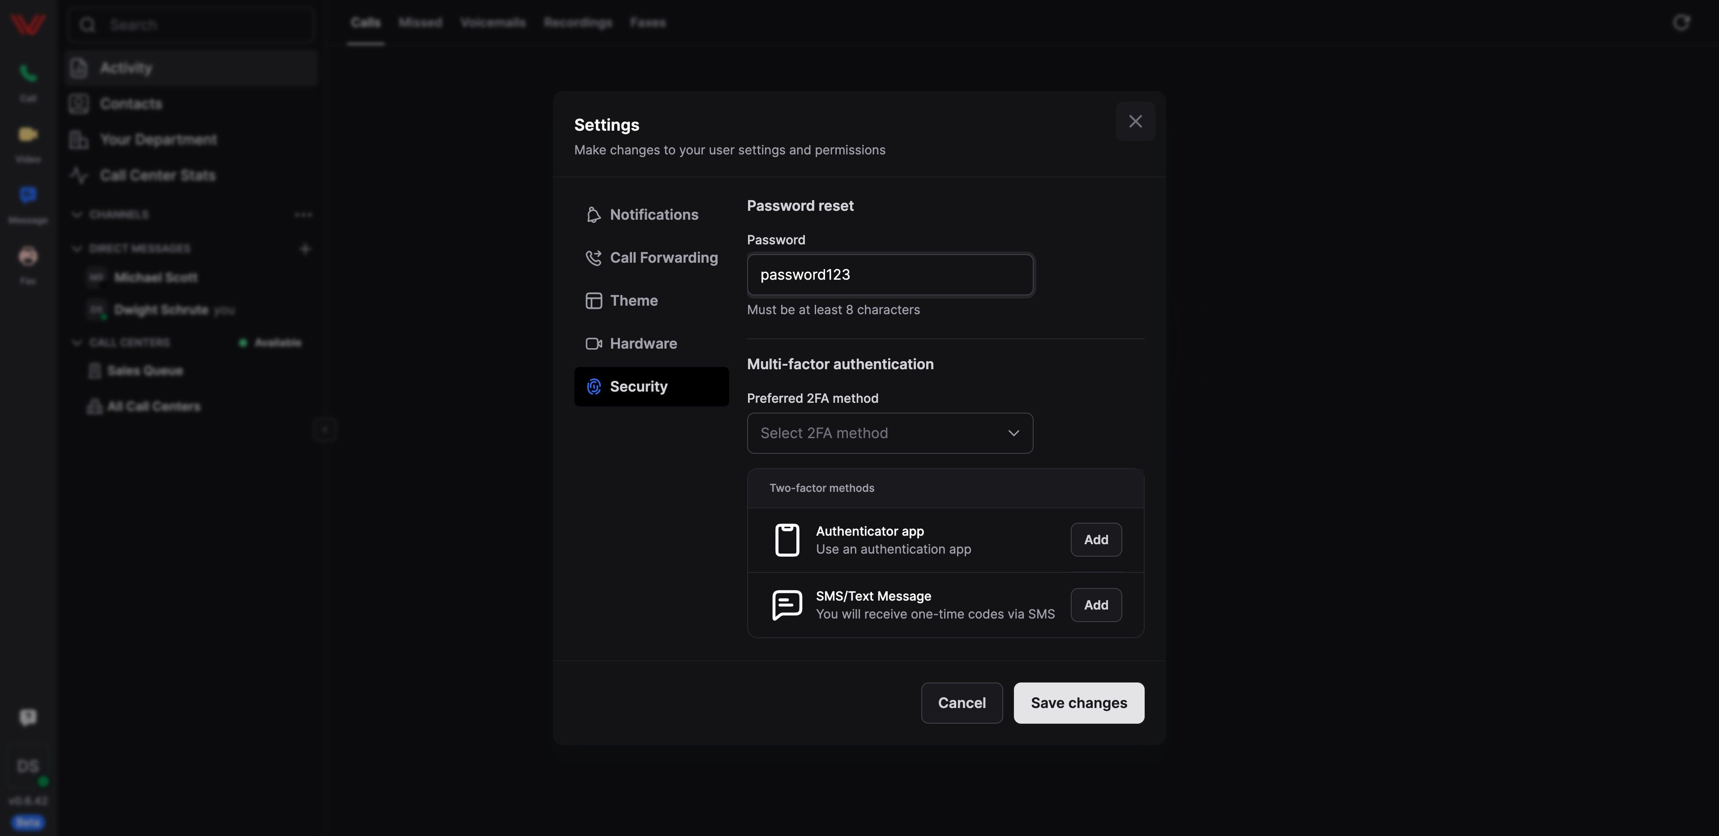The image size is (1719, 836).
Task: Close the Settings dialog
Action: [x=1135, y=121]
